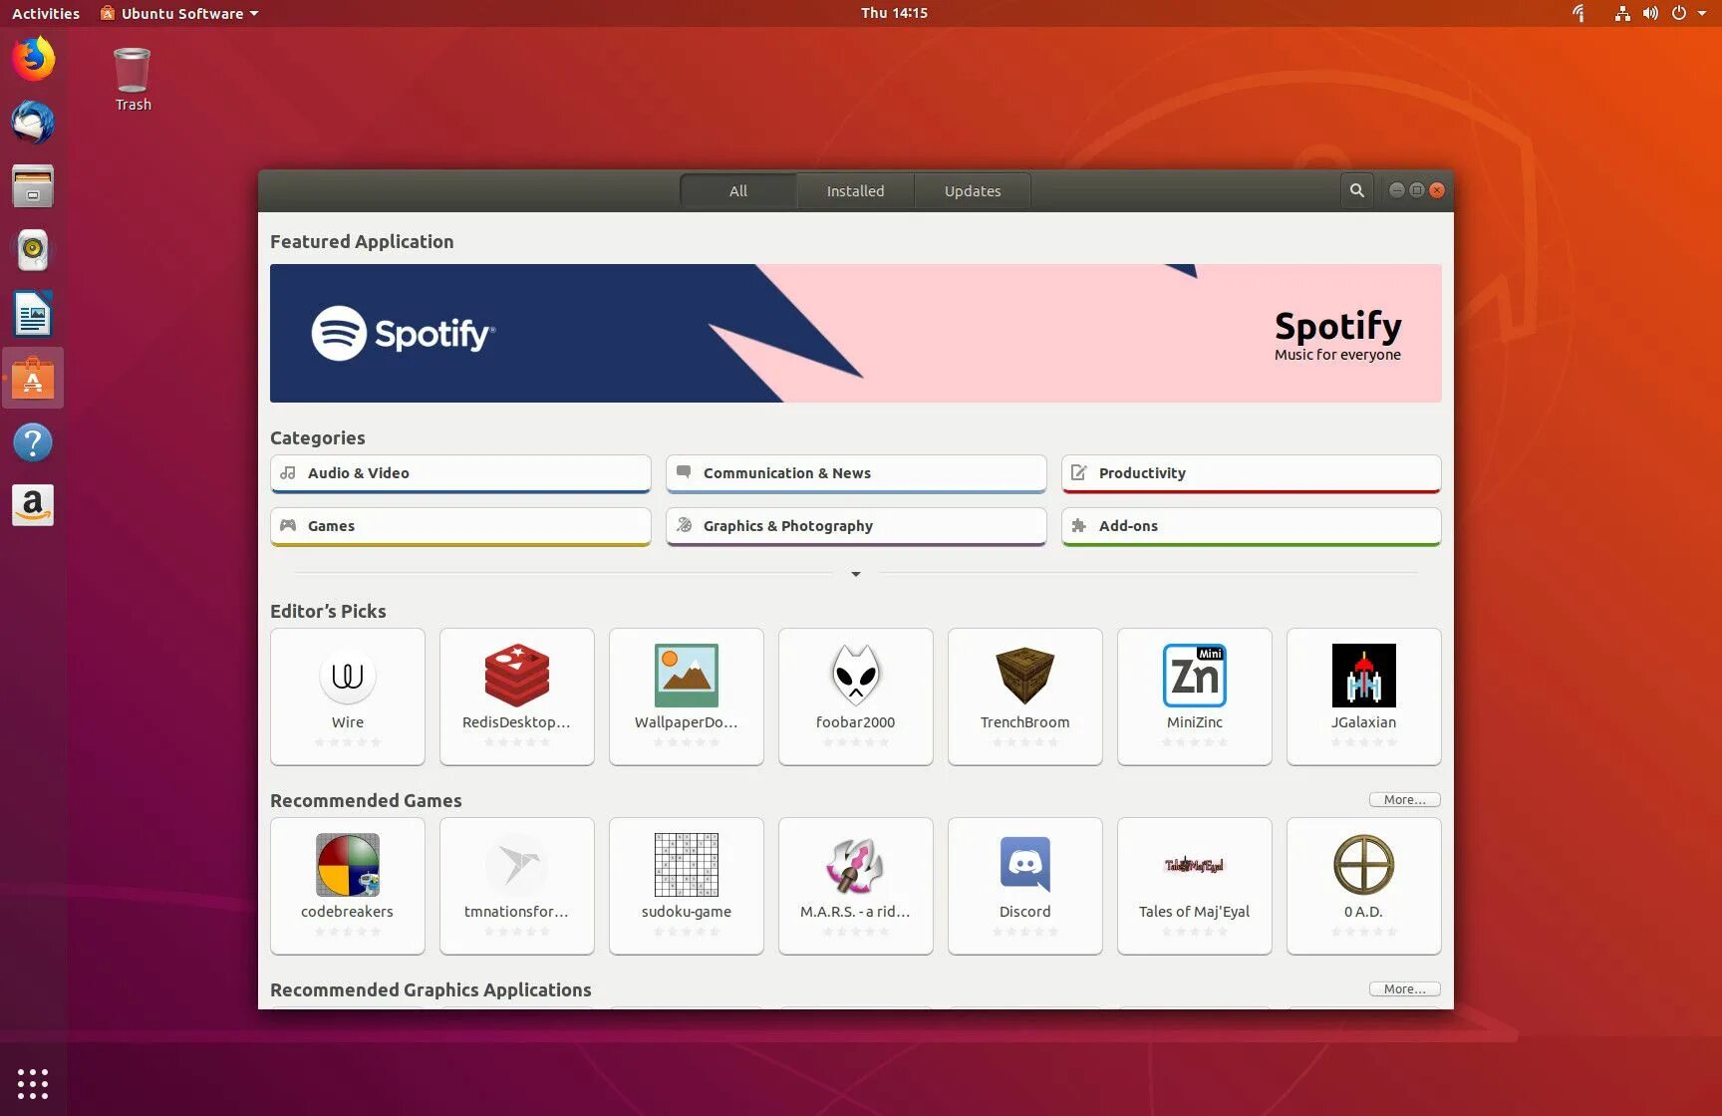The height and width of the screenshot is (1116, 1722).
Task: Show the applications grid
Action: [x=33, y=1083]
